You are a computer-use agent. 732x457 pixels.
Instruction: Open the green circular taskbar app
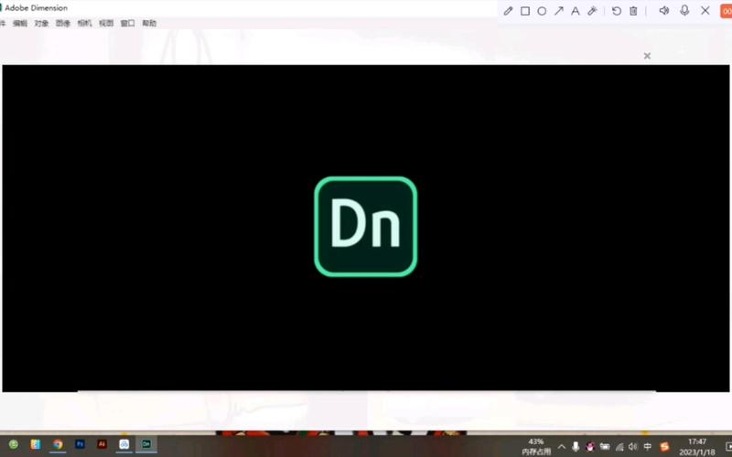pos(14,444)
